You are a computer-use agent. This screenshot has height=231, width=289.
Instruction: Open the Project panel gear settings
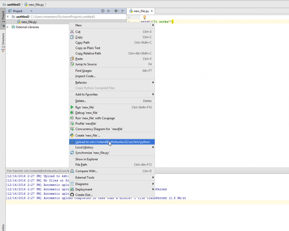pyautogui.click(x=116, y=11)
